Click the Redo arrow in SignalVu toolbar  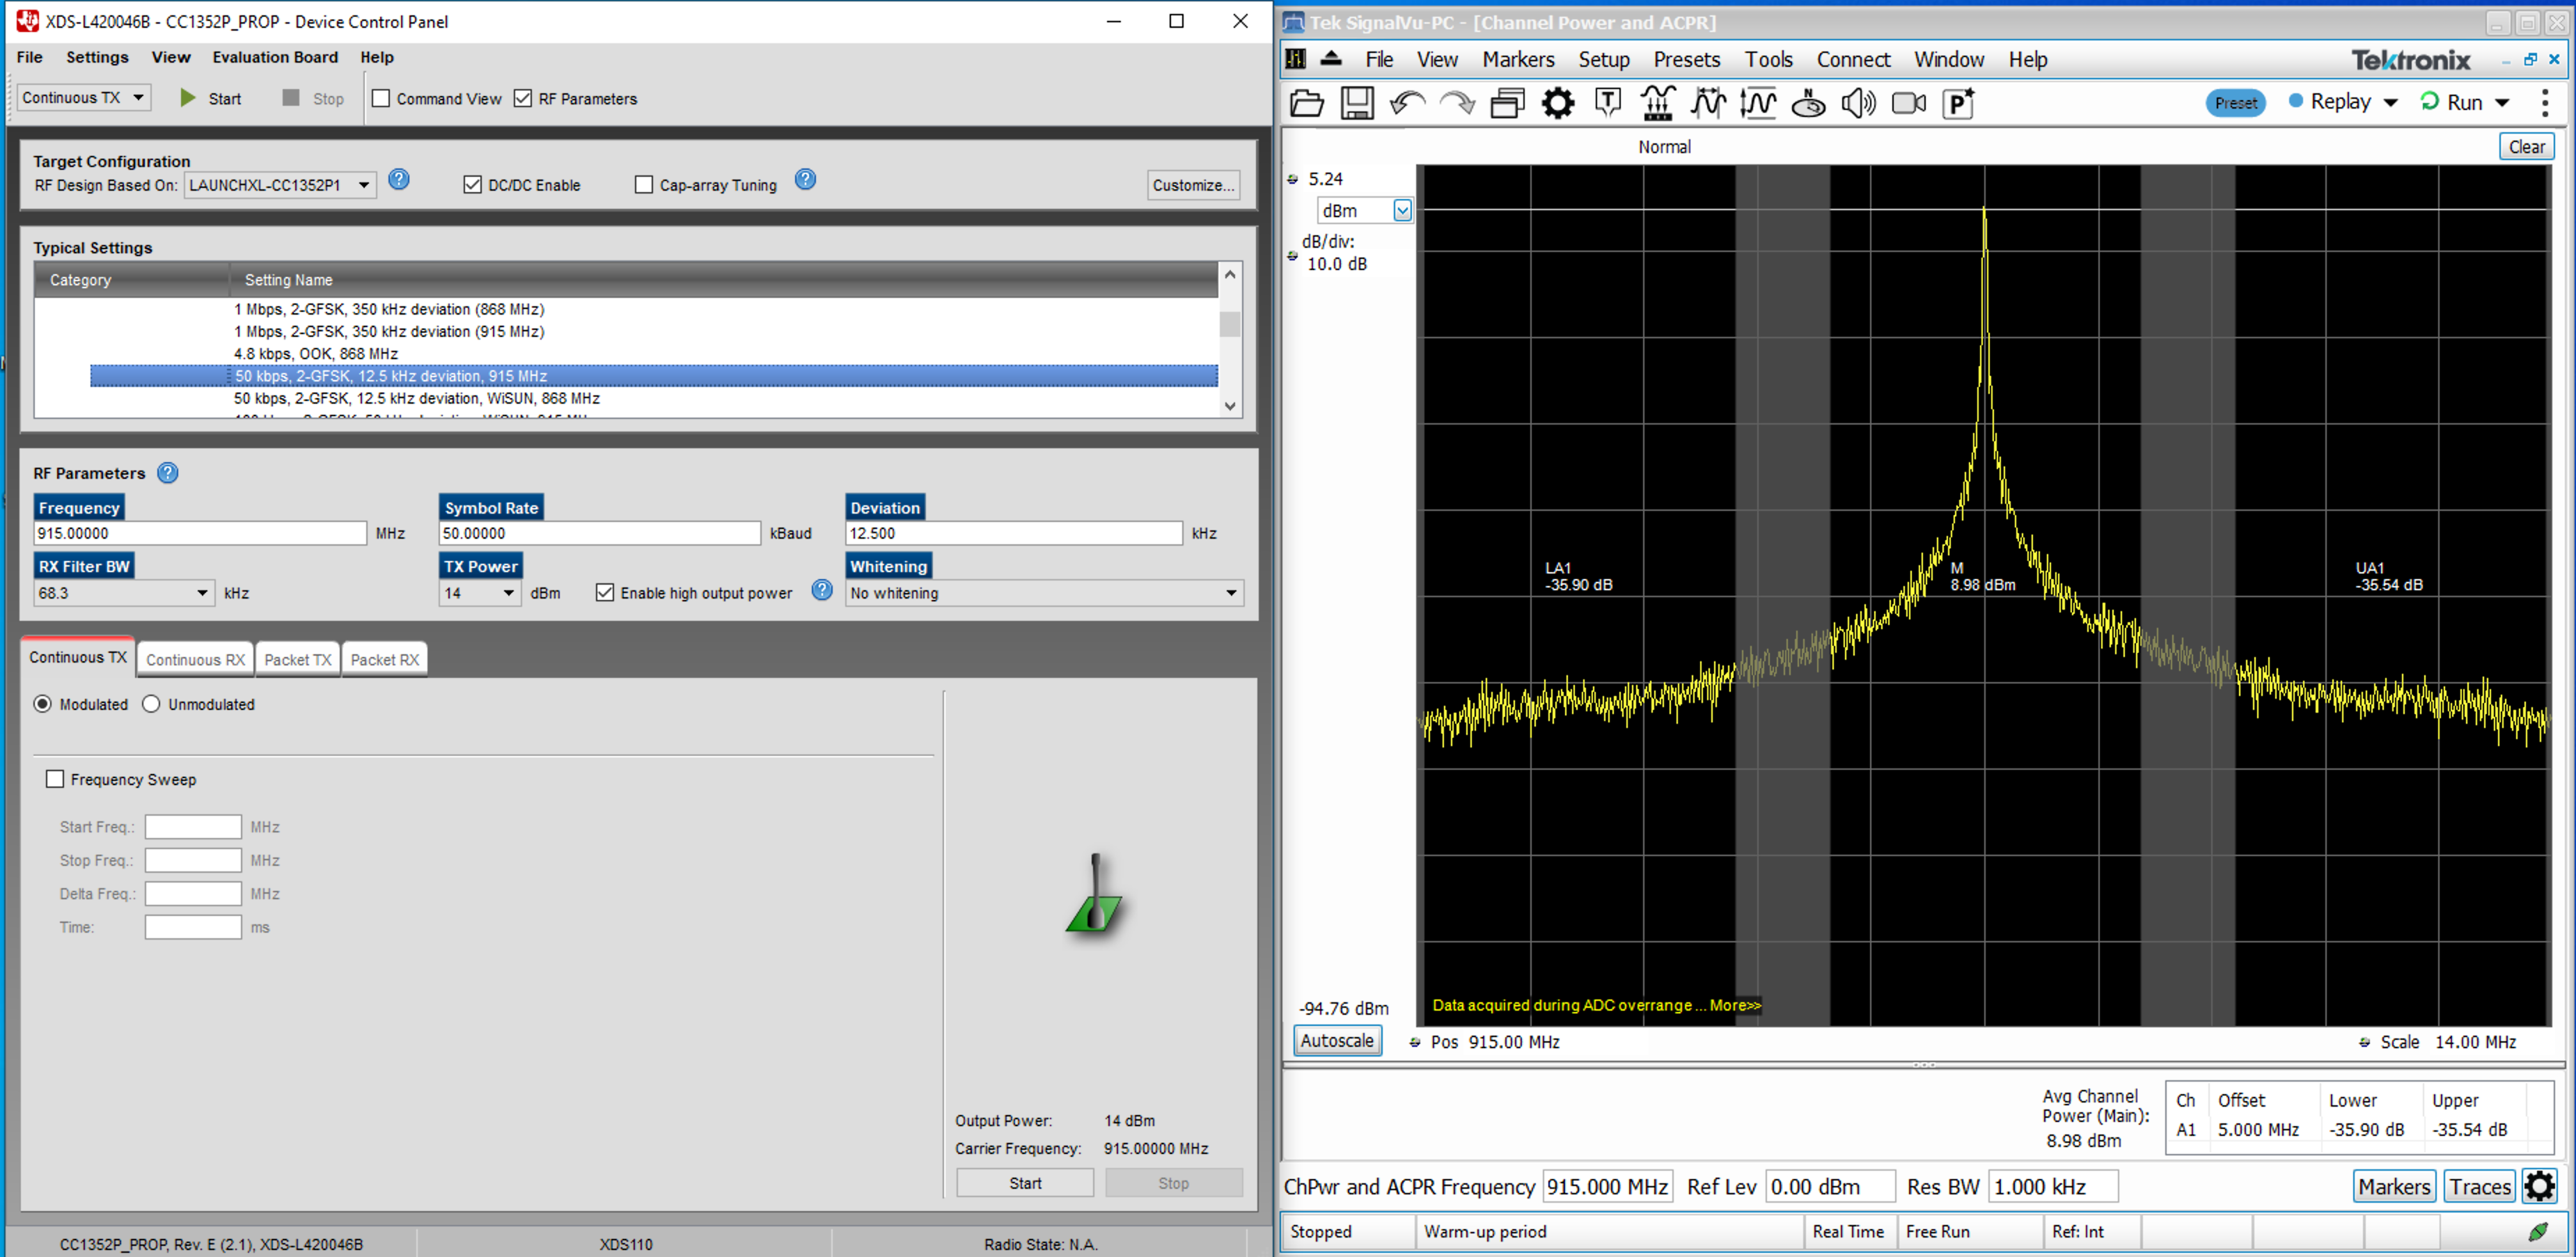point(1457,103)
